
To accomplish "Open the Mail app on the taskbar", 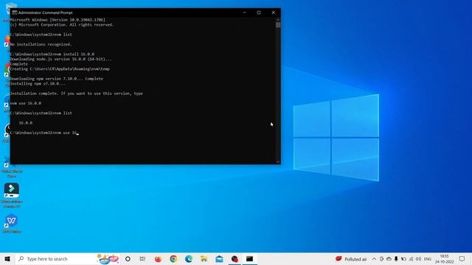I will click(220, 258).
